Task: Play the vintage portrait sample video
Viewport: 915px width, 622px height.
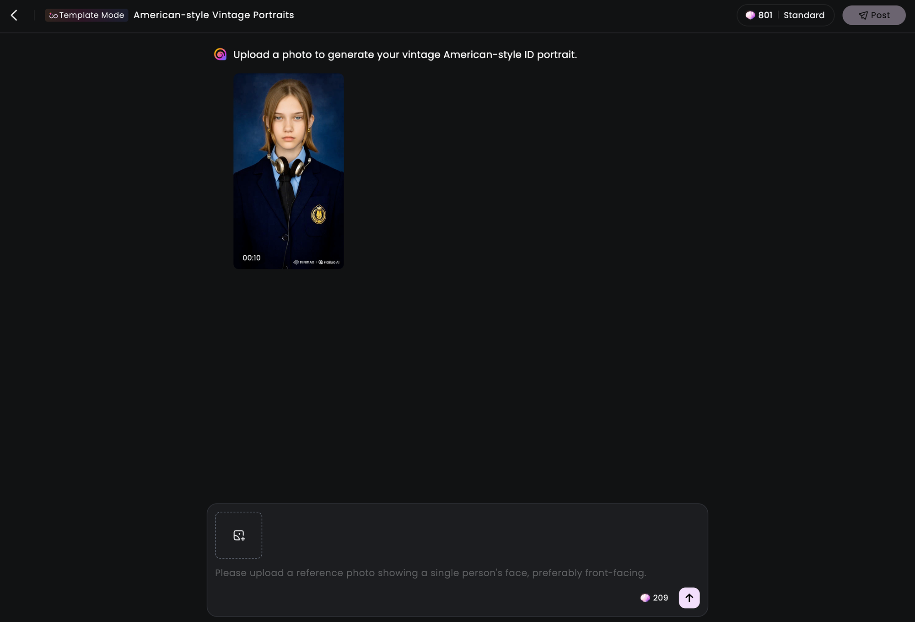Action: (x=289, y=171)
